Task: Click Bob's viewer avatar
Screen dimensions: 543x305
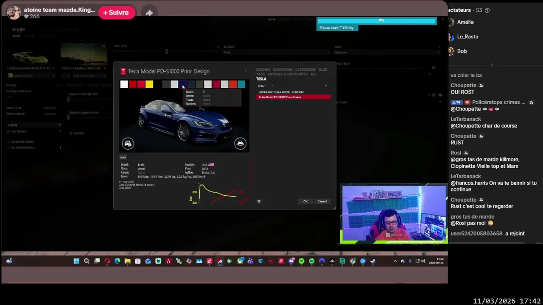Action: coord(451,51)
